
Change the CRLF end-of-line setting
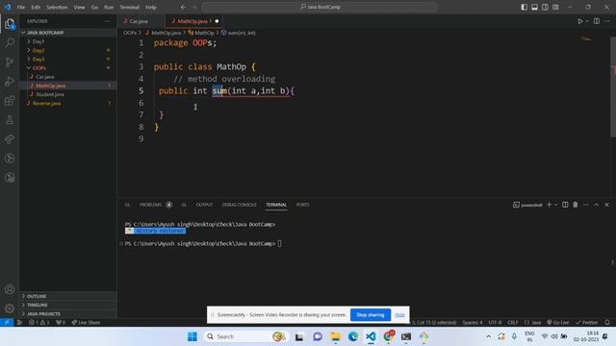(513, 323)
